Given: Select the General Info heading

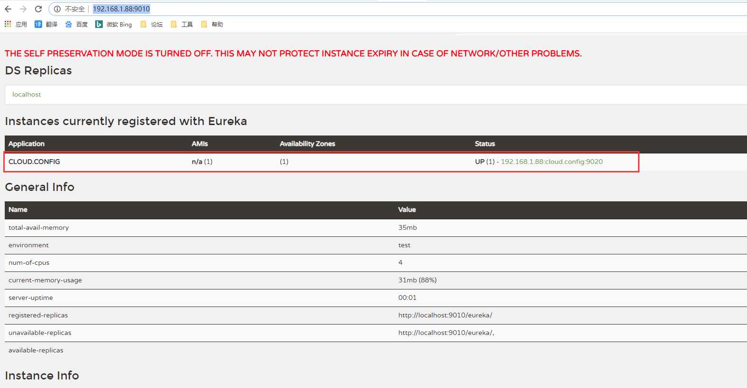Looking at the screenshot, I should coord(40,187).
